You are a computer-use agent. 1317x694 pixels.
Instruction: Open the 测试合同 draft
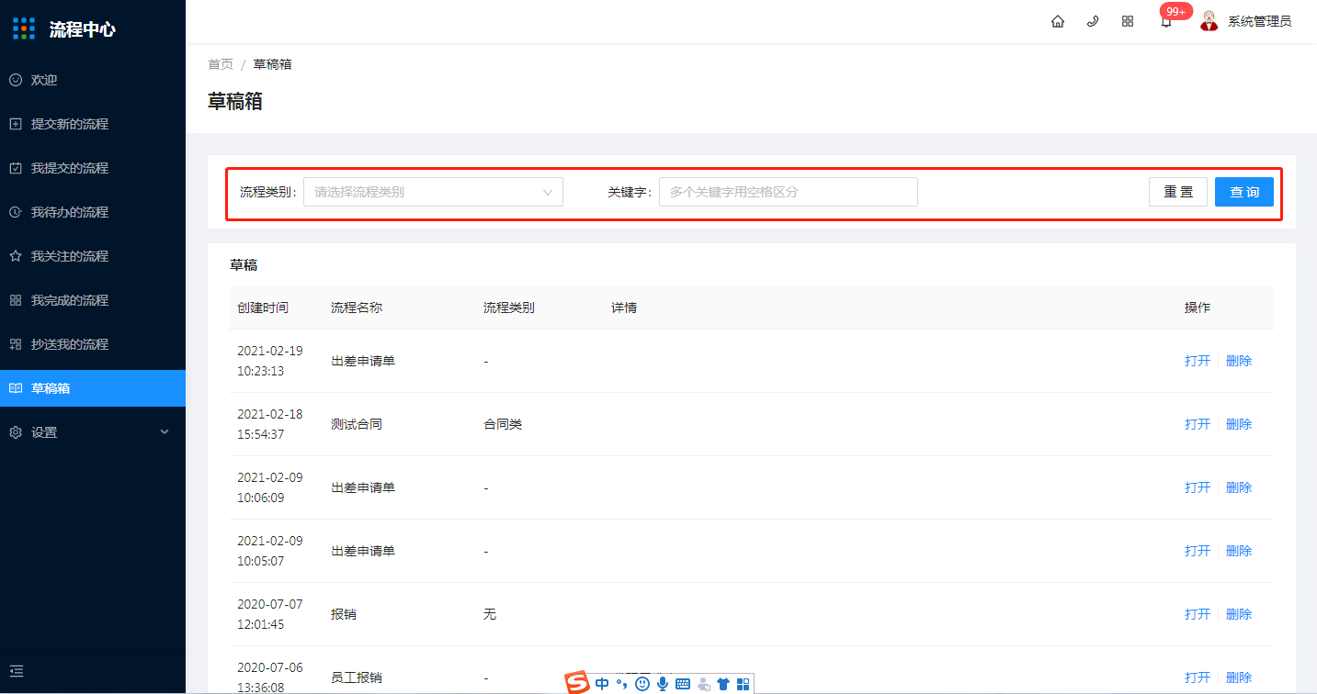pyautogui.click(x=1198, y=424)
